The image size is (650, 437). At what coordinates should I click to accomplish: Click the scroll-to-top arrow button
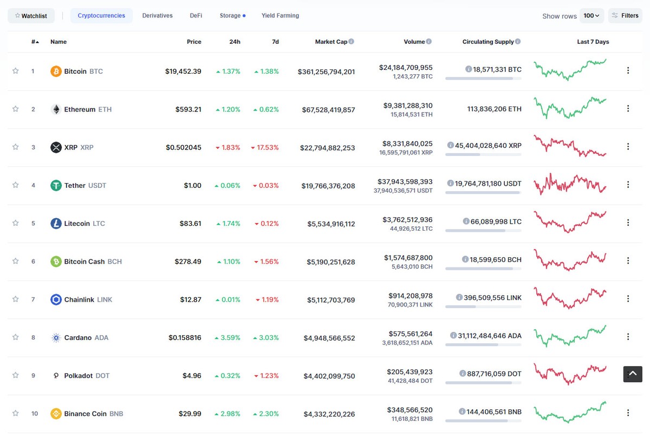[x=632, y=374]
